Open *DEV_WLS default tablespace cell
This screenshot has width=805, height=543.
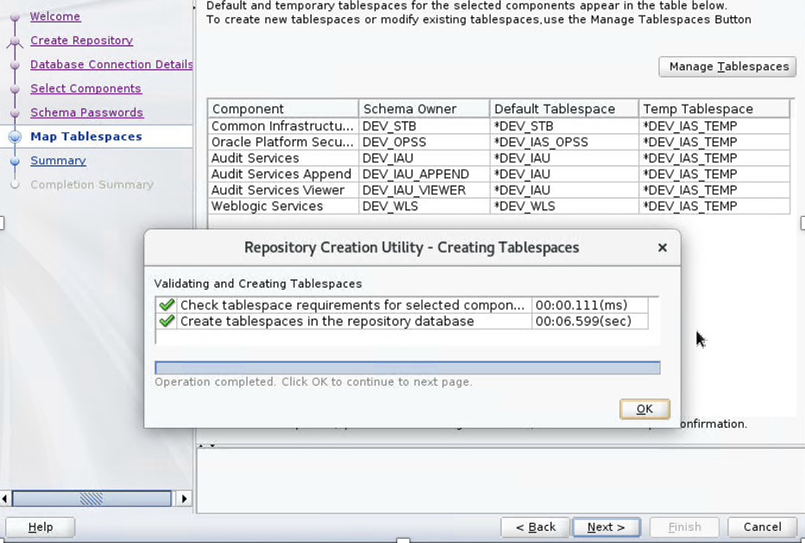[564, 206]
